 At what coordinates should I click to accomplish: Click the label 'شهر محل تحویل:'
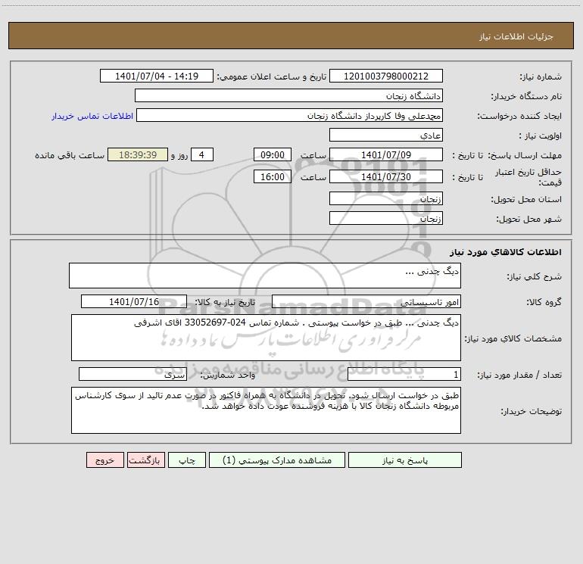528,219
